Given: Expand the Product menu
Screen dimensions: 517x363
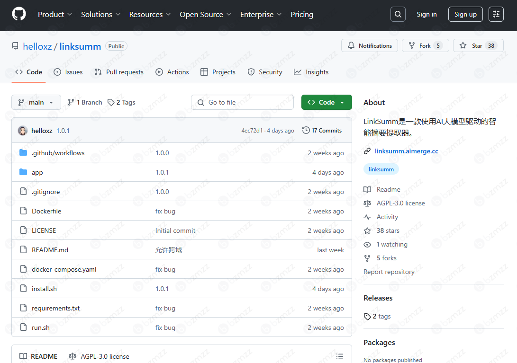Looking at the screenshot, I should [x=55, y=15].
